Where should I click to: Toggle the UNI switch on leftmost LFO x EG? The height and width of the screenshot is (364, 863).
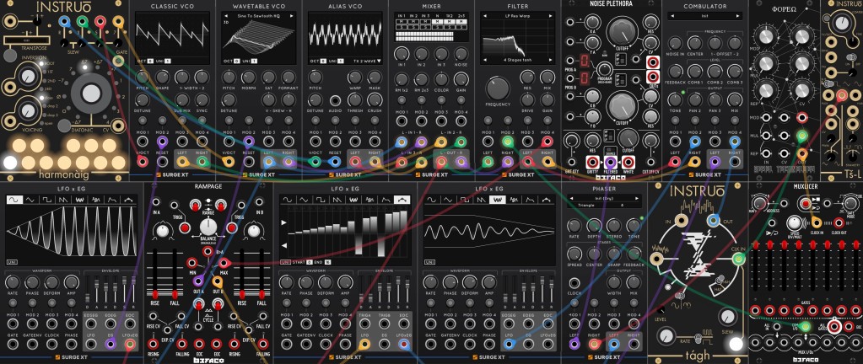tap(13, 263)
